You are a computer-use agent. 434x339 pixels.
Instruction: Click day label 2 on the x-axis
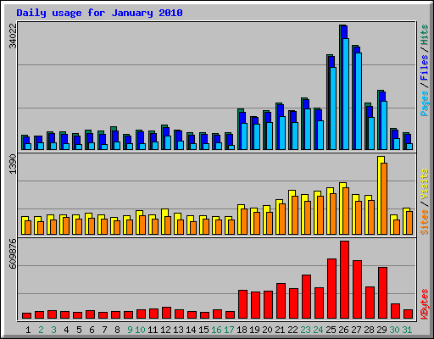pos(41,330)
